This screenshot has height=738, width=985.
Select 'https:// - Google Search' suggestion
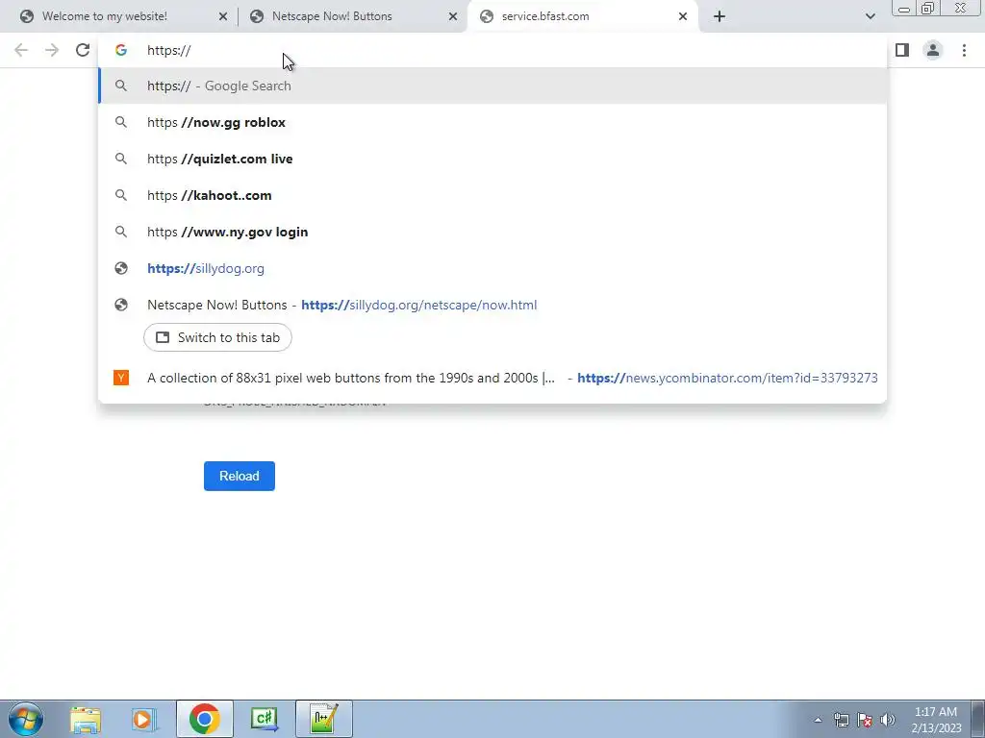click(492, 86)
